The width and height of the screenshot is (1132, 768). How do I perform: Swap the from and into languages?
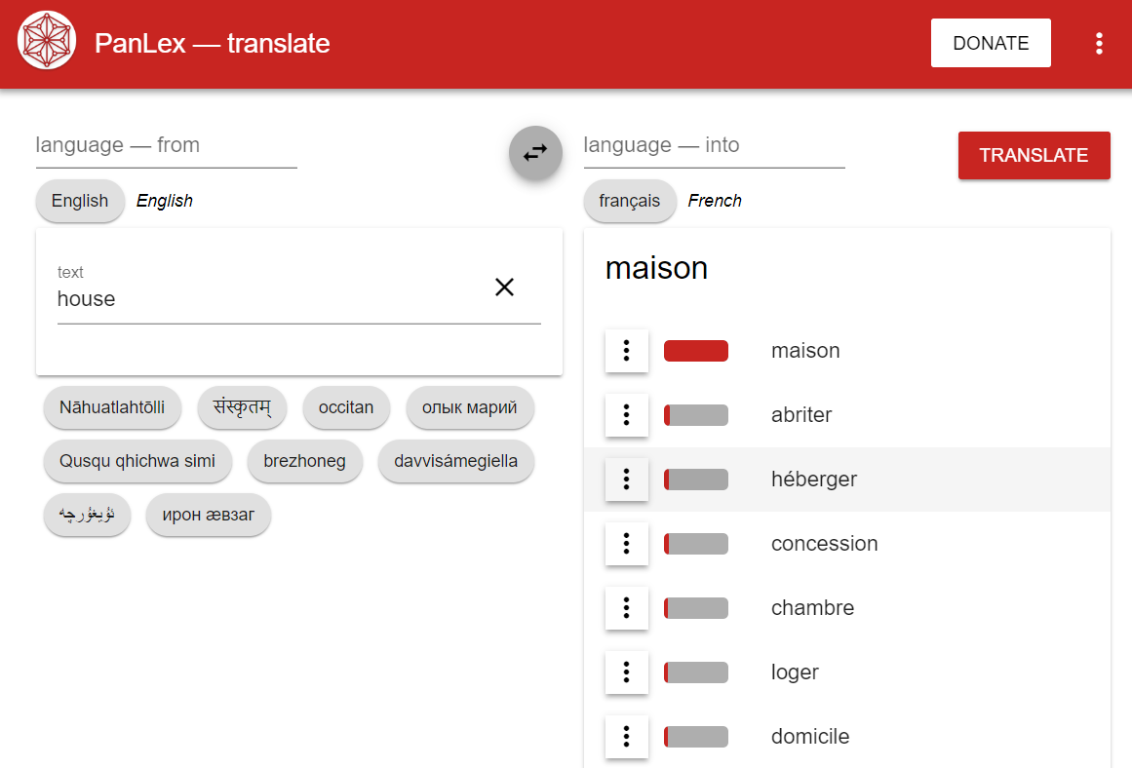[535, 153]
